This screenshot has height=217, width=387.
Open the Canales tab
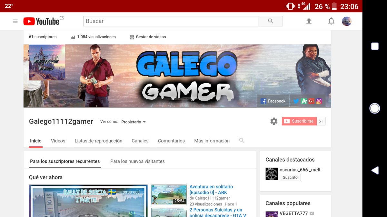[140, 141]
